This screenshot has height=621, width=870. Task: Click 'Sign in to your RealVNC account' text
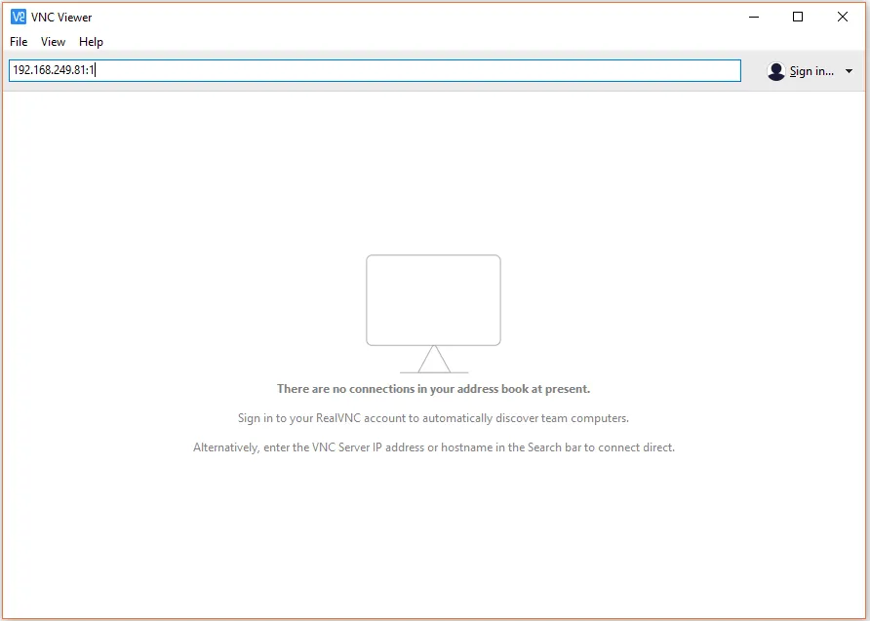tap(433, 418)
